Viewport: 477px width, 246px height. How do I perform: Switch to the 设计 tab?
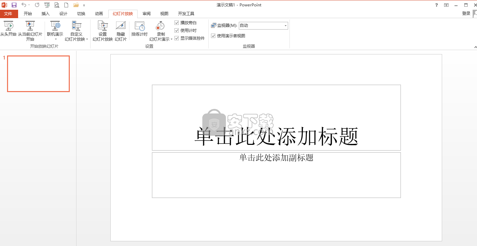[63, 14]
